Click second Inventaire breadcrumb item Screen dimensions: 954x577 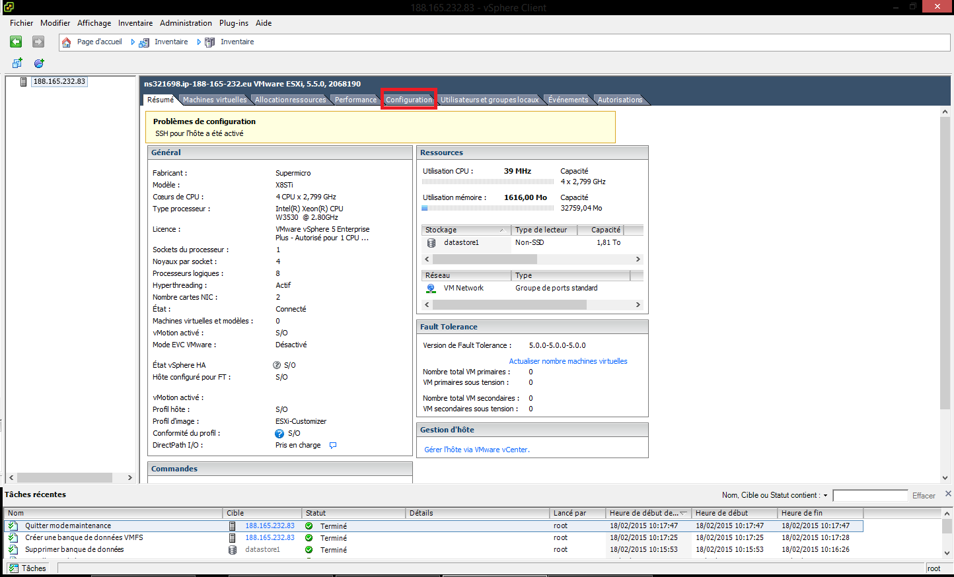coord(237,42)
